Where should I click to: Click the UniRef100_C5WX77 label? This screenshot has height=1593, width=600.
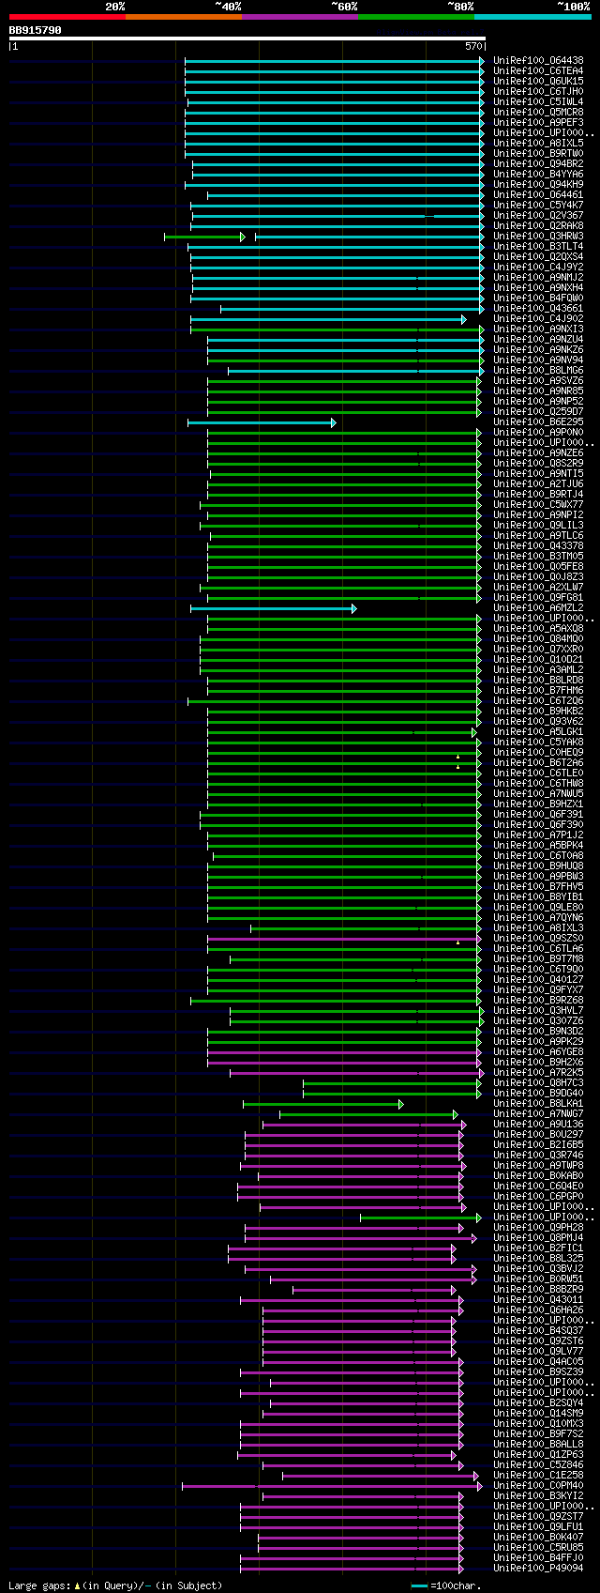538,504
